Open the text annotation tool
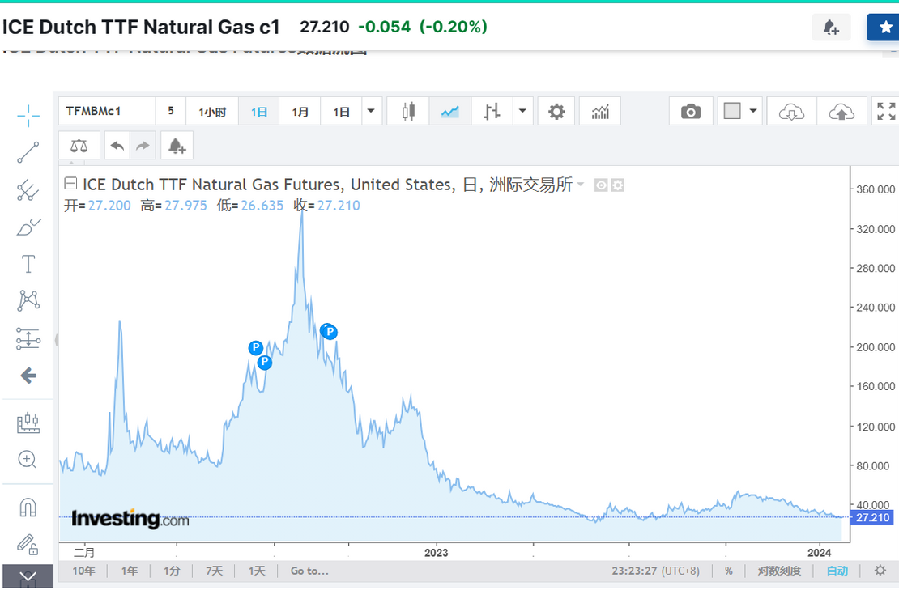The image size is (899, 599). pyautogui.click(x=28, y=263)
